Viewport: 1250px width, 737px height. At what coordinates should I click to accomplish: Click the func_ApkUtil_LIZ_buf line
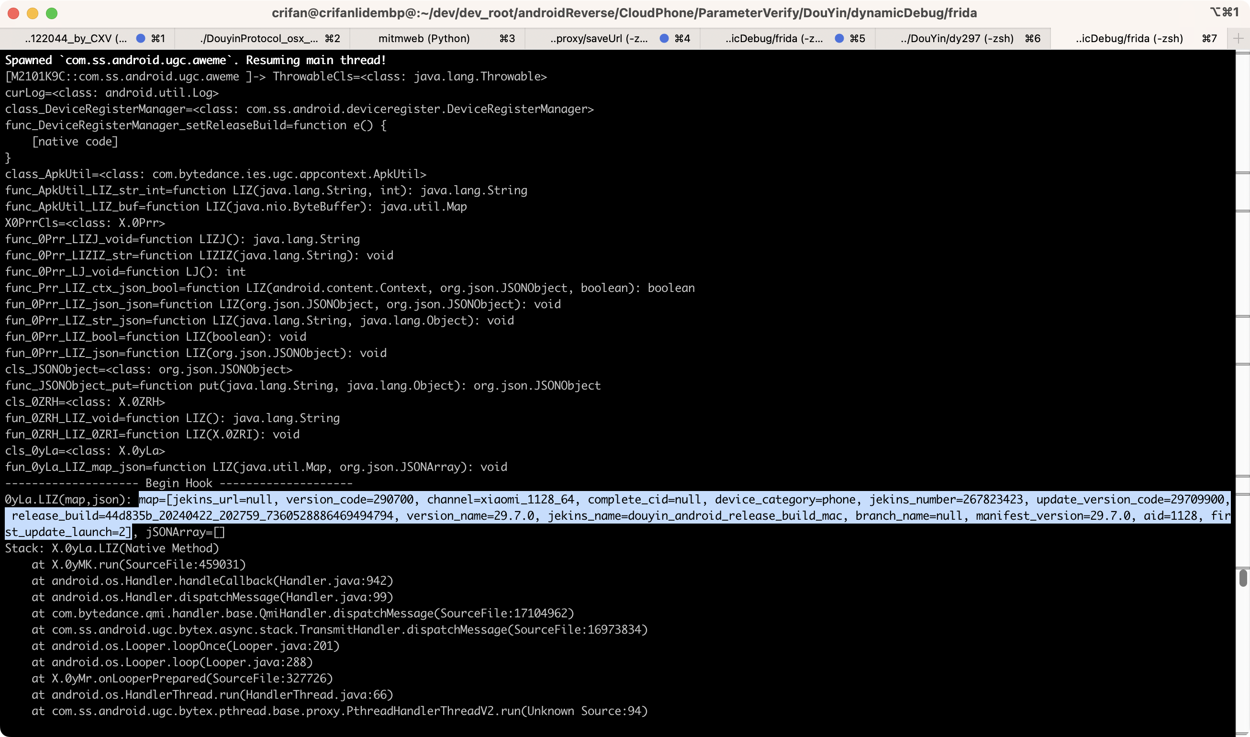click(236, 207)
